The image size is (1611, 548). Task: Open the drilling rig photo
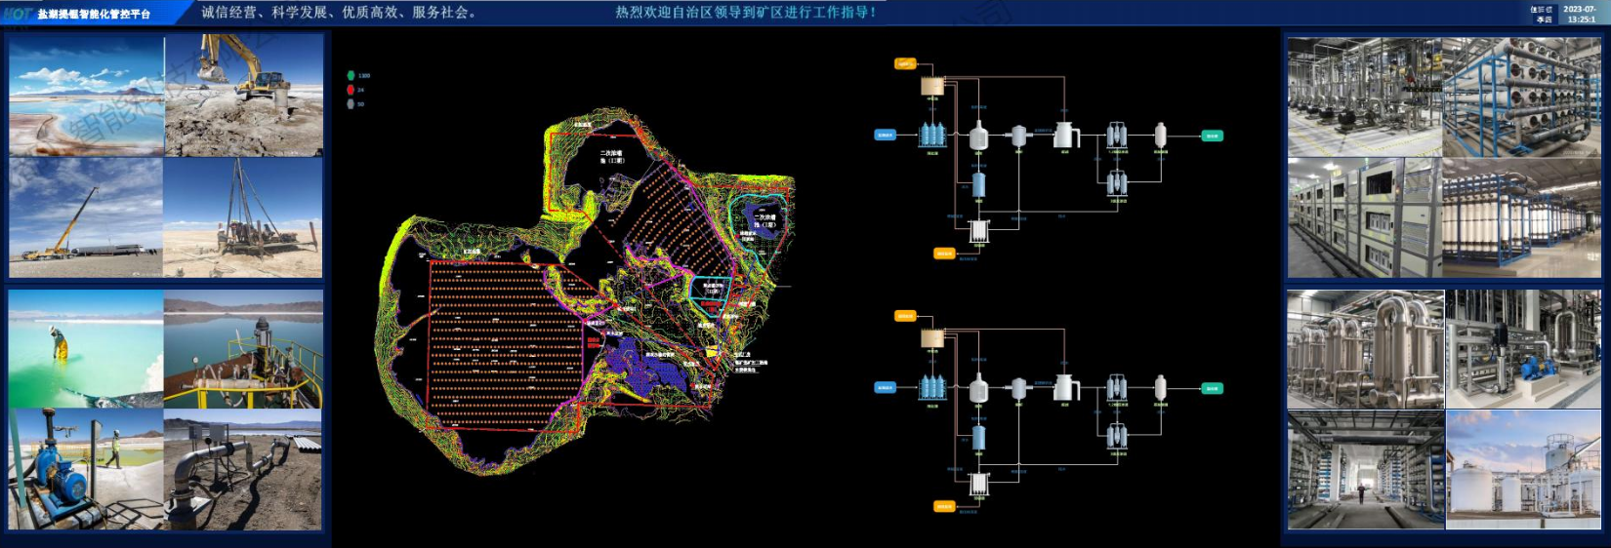(243, 217)
